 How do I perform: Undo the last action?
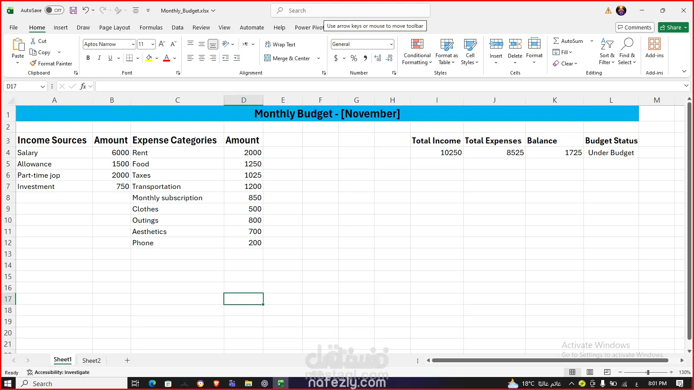click(x=85, y=10)
